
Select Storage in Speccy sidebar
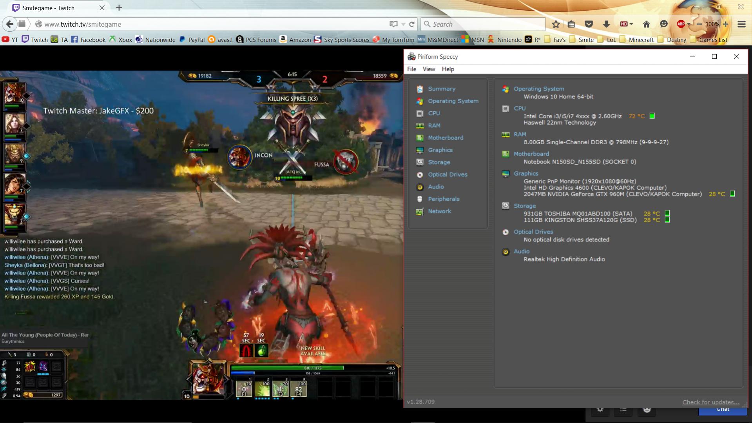pyautogui.click(x=439, y=162)
